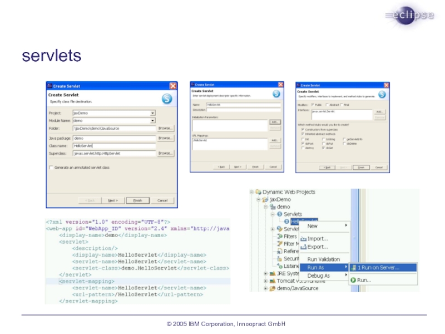Expand the Servlet Mappings tree node
The width and height of the screenshot is (445, 334).
(273, 229)
